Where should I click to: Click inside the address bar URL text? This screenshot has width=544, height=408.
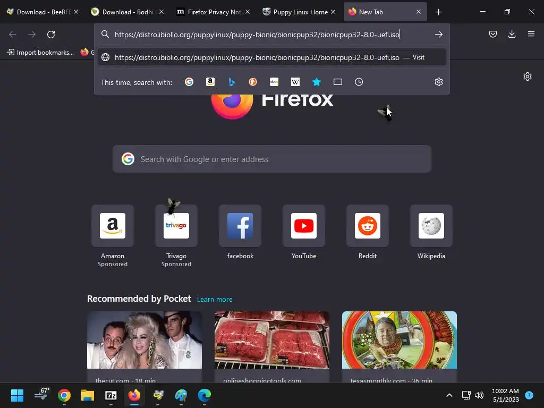click(x=257, y=35)
